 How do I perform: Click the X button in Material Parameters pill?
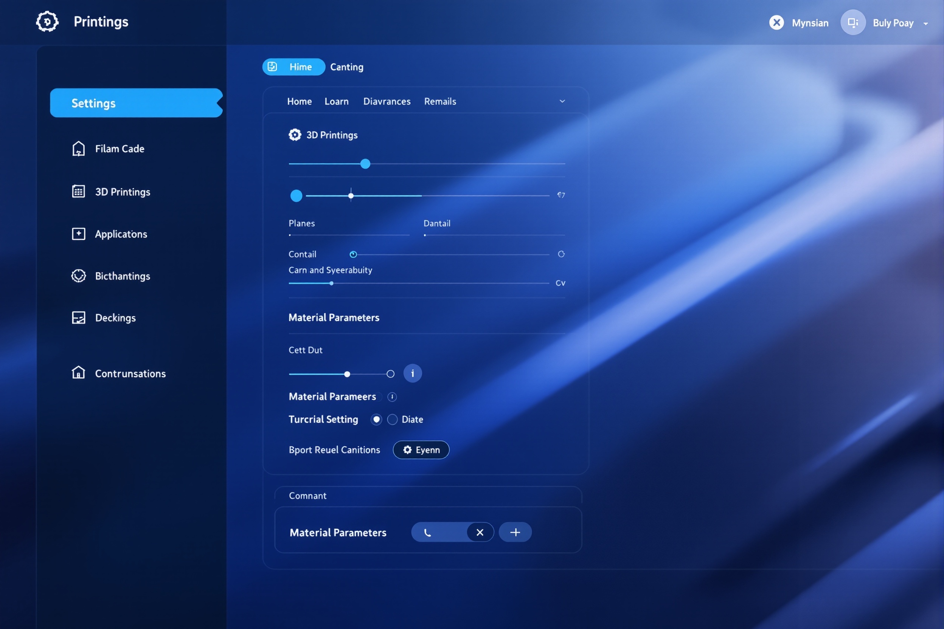pos(480,533)
